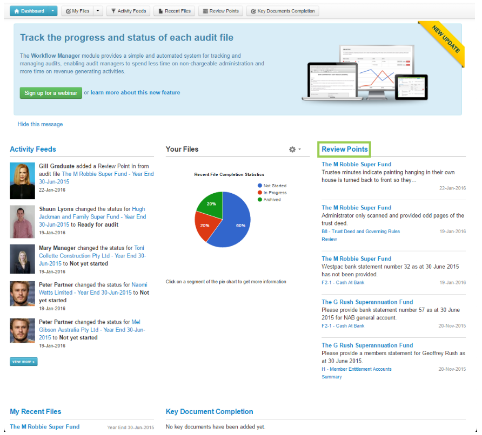Go to Review Points toolbar button

[x=220, y=11]
